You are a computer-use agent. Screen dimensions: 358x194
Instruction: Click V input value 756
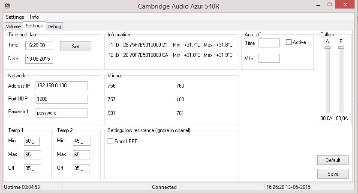[x=111, y=86]
